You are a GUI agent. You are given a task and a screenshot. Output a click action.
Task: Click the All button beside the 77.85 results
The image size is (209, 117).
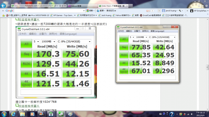click(124, 39)
